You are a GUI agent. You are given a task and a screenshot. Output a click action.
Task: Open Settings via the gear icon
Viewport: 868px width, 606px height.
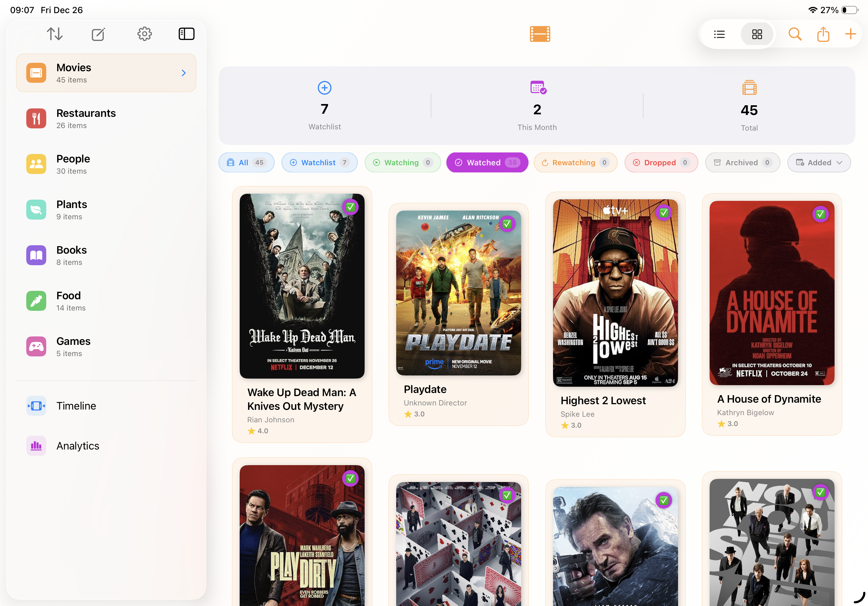pyautogui.click(x=144, y=34)
